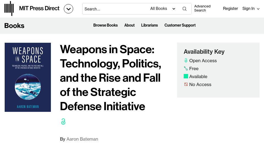This screenshot has width=264, height=148.
Task: Click the Free key icon in Availability Key
Action: (186, 69)
